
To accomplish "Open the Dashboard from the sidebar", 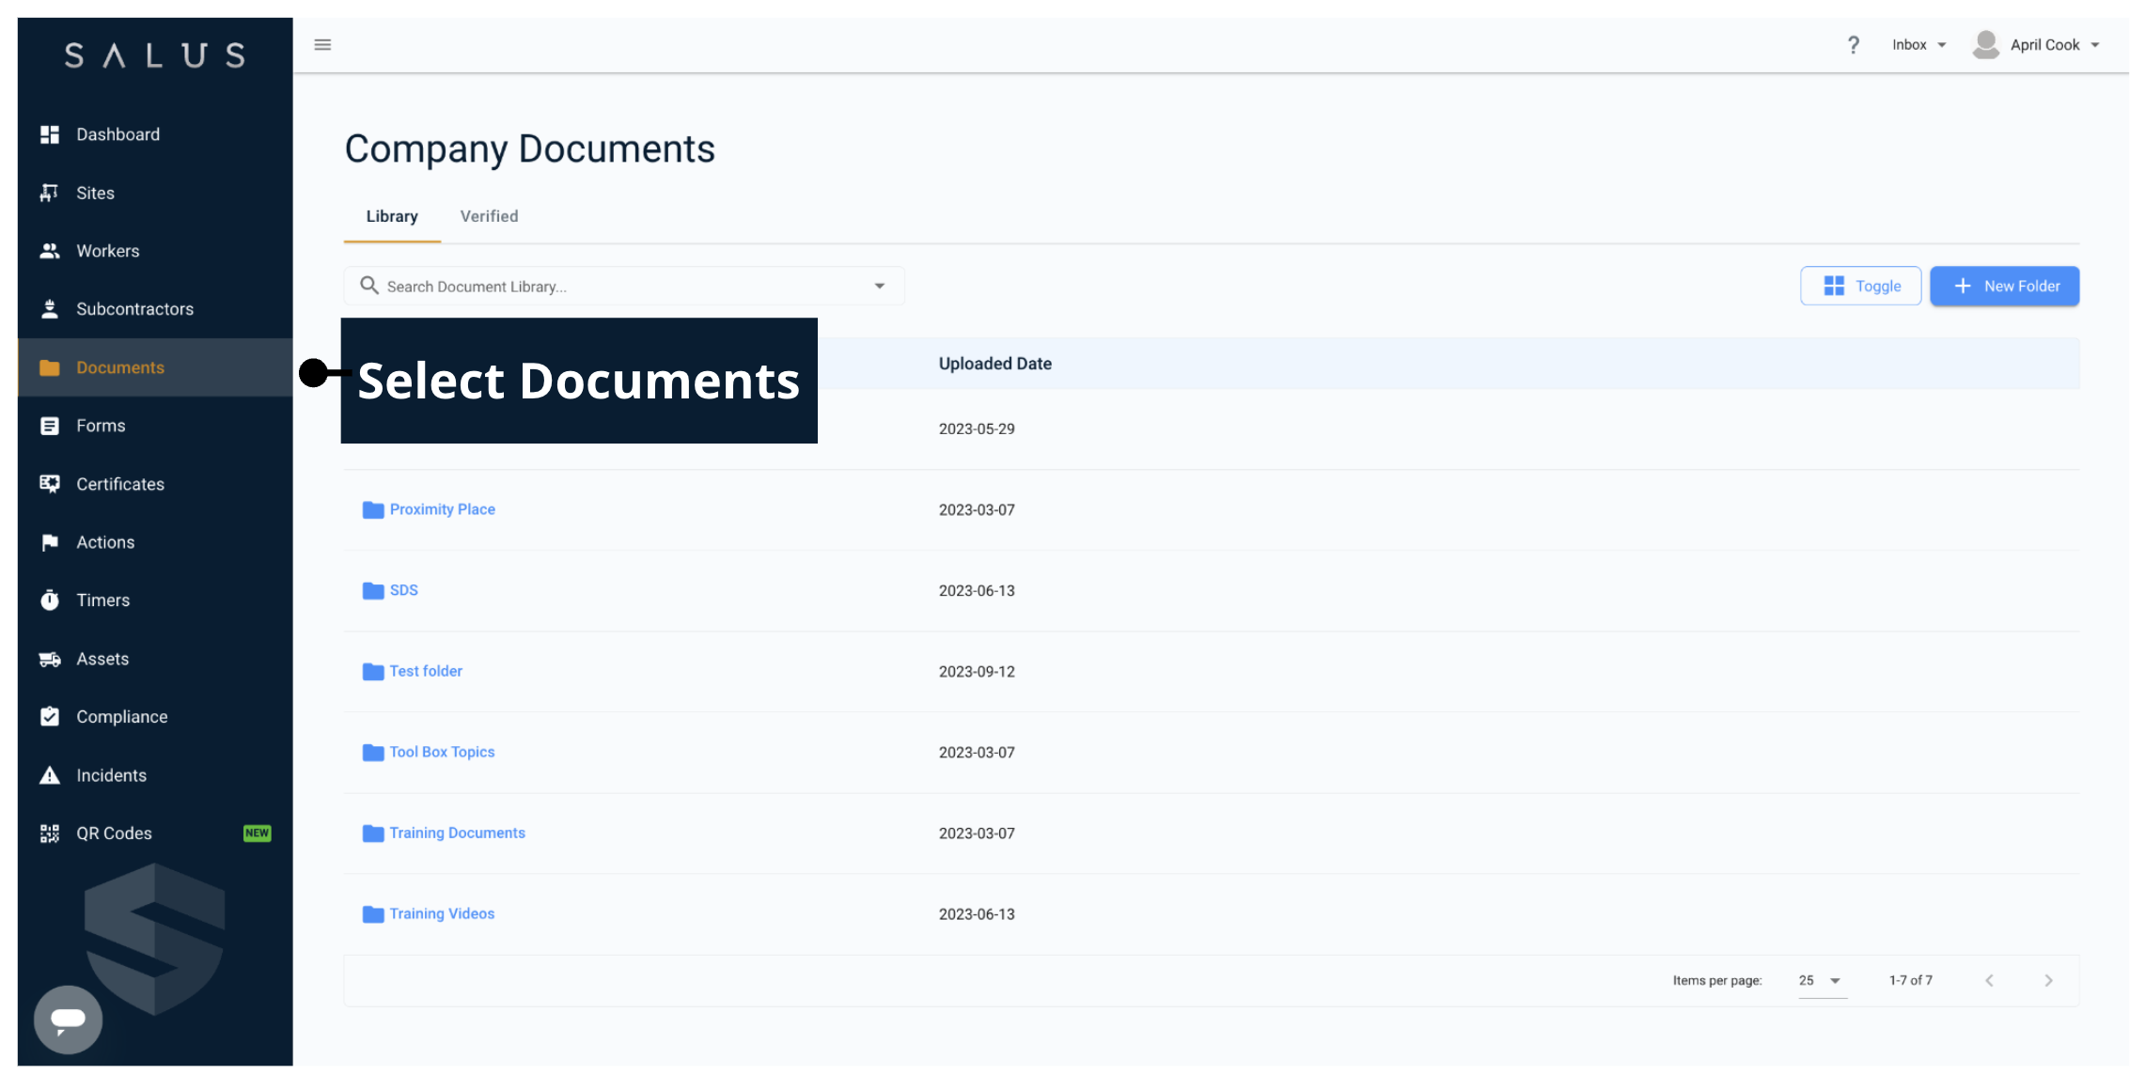I will (x=117, y=133).
